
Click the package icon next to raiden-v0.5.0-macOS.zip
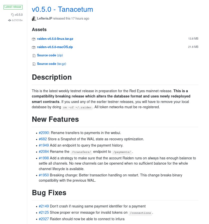pos(34,47)
